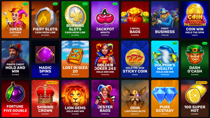Select Dolphin's Wealth Hold and Win

[165, 59]
